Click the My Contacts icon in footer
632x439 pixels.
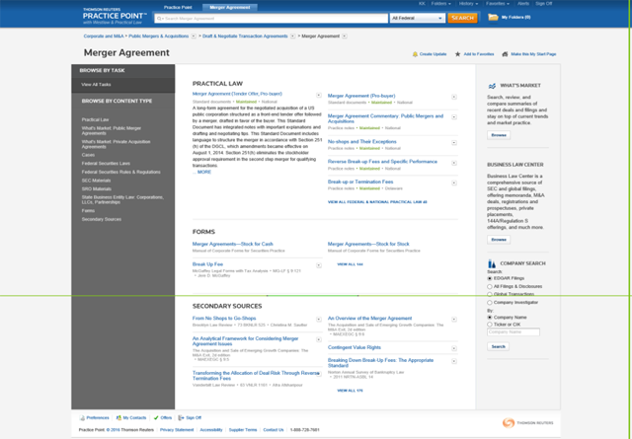pos(118,417)
